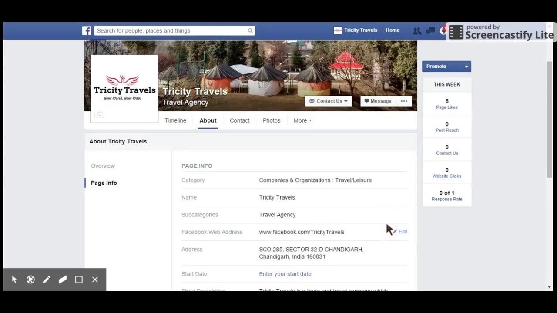
Task: Open the Response Rate stat link
Action: click(x=447, y=200)
